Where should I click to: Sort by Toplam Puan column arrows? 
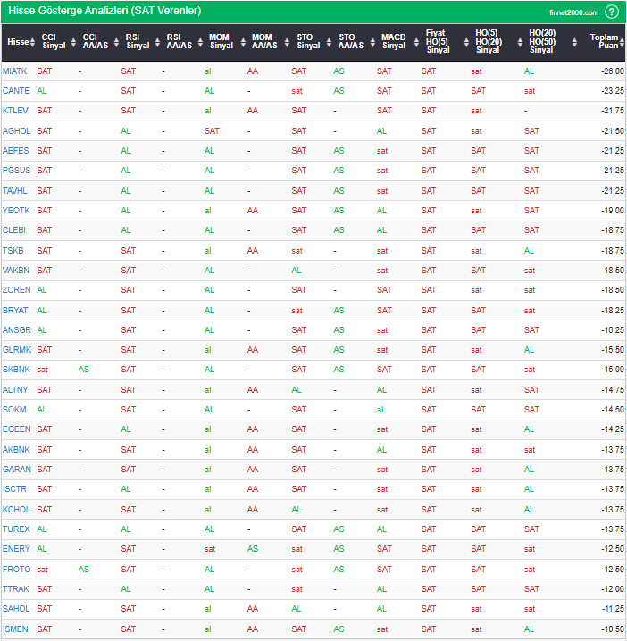click(618, 42)
